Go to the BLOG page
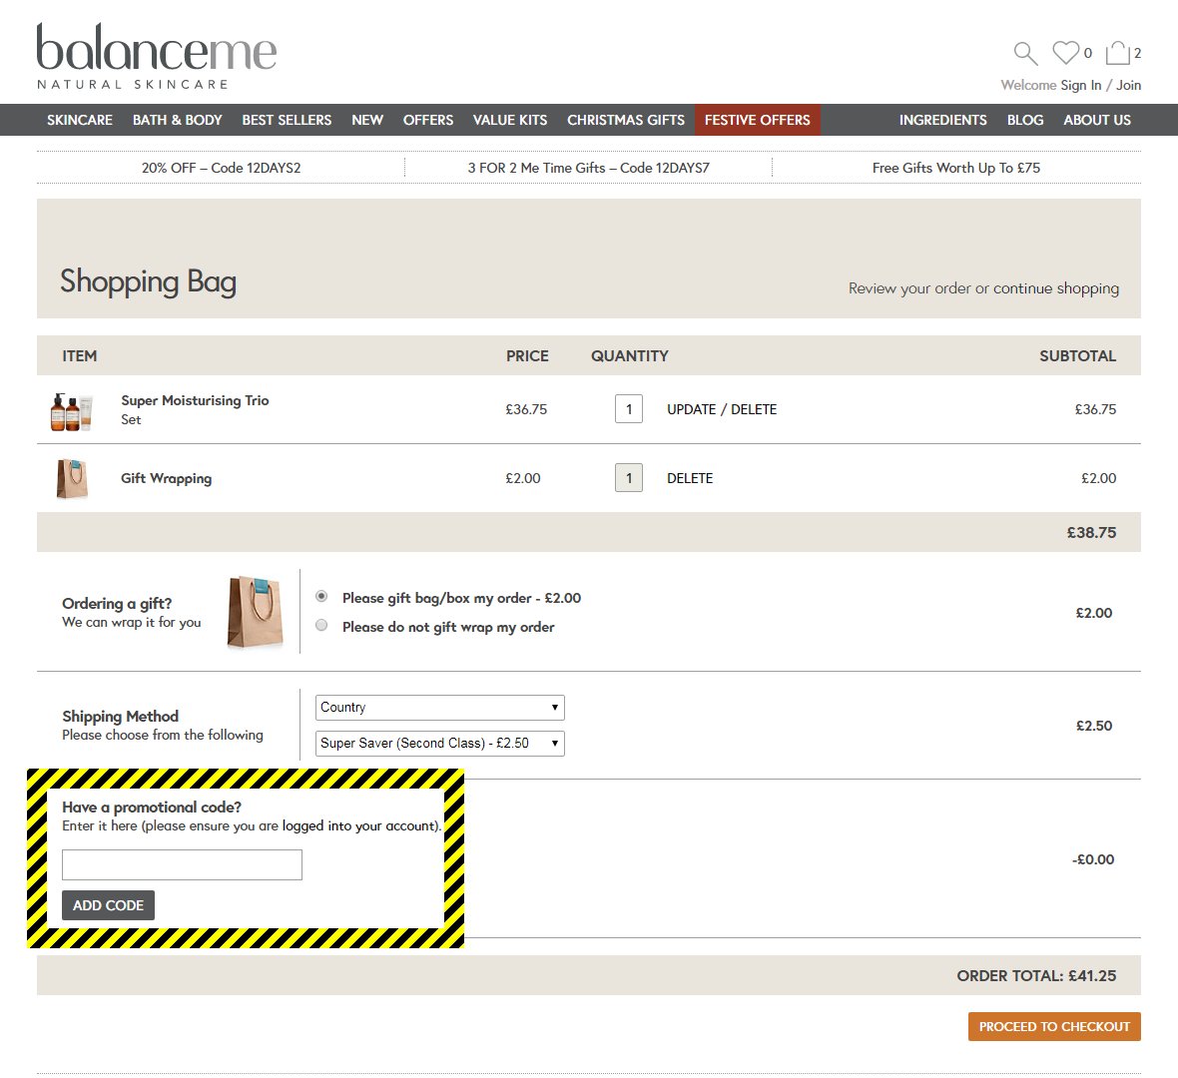 pyautogui.click(x=1024, y=120)
